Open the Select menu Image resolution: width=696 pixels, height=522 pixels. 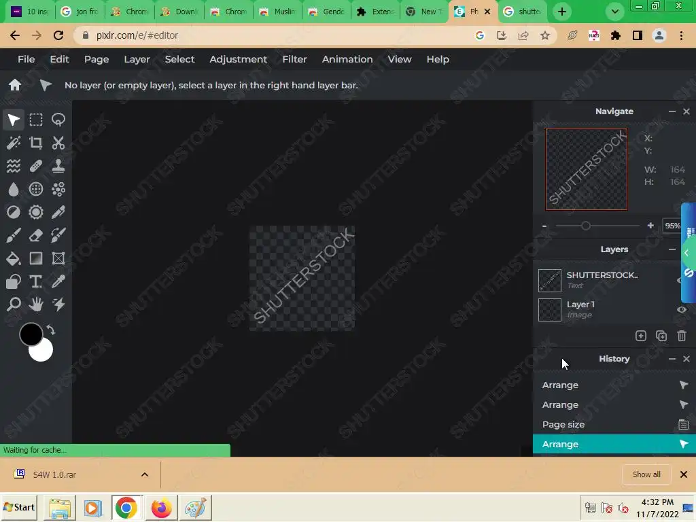coord(179,59)
